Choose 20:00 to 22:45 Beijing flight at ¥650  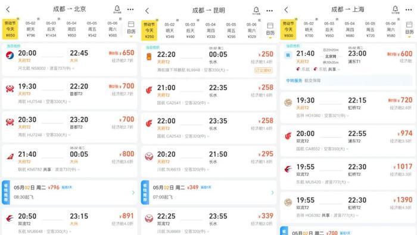tap(70, 60)
